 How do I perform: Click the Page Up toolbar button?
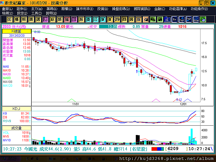coord(181,19)
